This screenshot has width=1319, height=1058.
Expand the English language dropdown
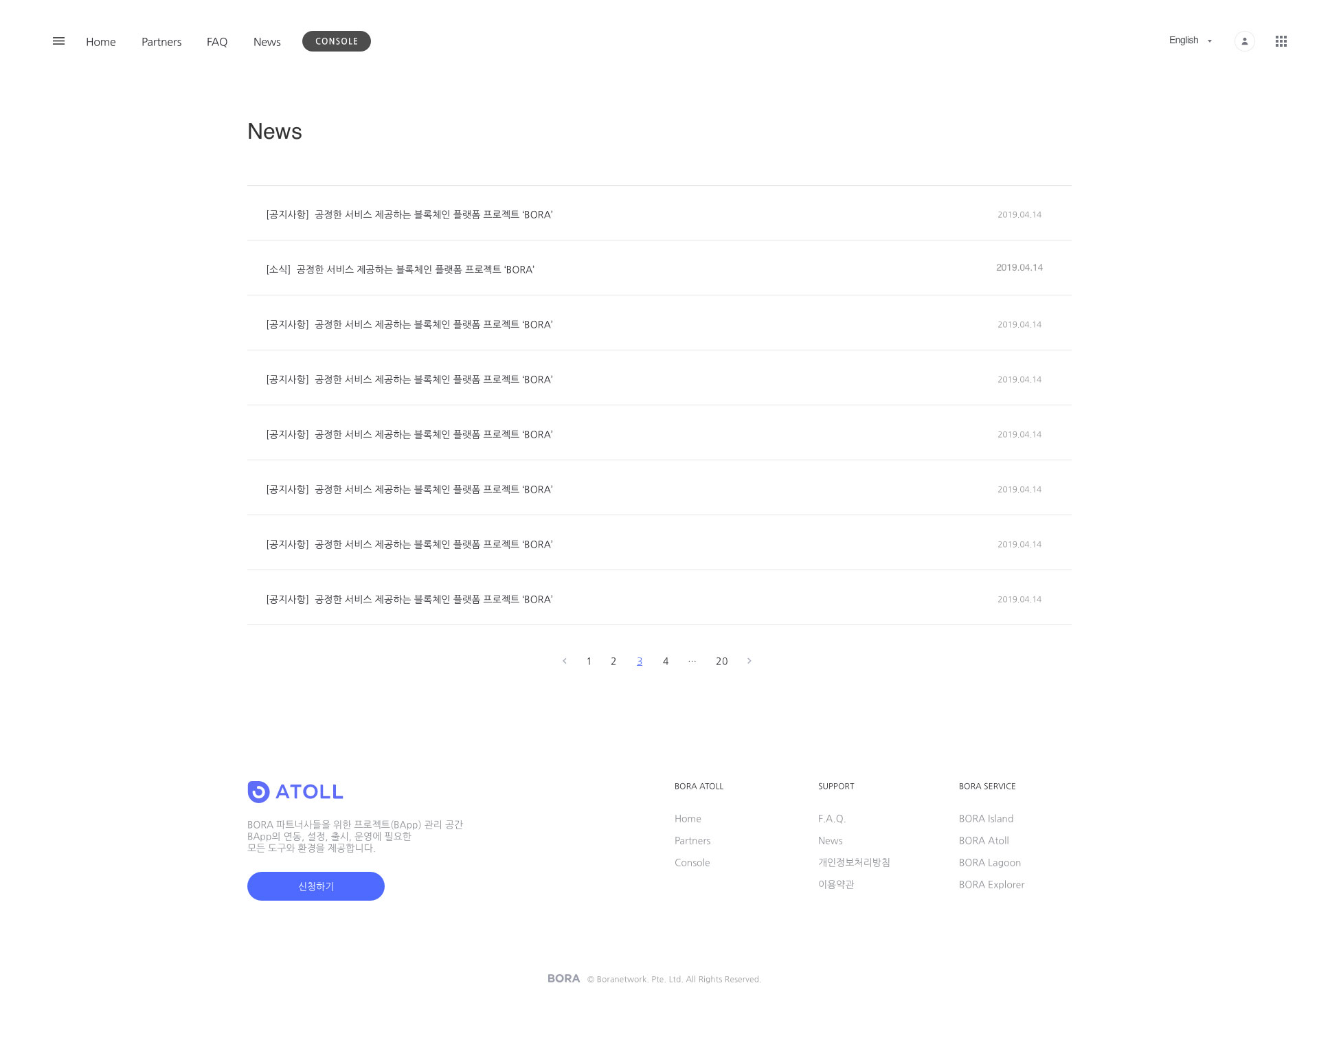[x=1190, y=41]
